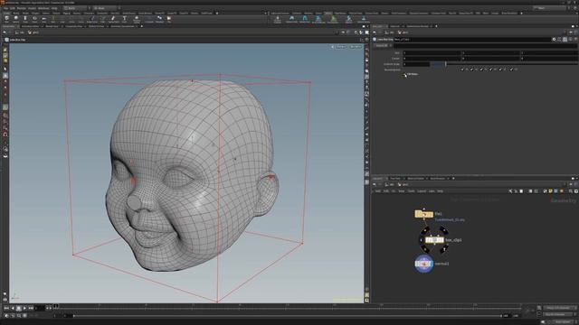Click the Uniform Scale slider handle

pyautogui.click(x=446, y=64)
